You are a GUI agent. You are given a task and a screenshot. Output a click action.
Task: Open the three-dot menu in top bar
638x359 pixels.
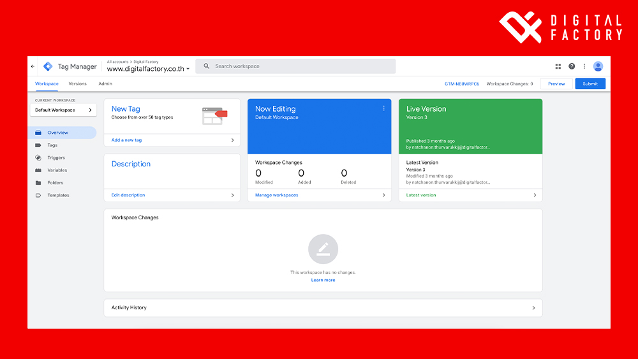(584, 66)
